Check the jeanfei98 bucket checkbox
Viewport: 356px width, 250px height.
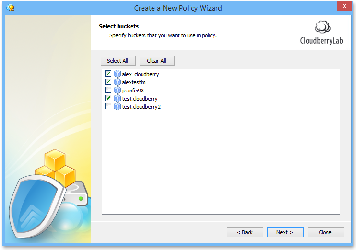click(108, 90)
